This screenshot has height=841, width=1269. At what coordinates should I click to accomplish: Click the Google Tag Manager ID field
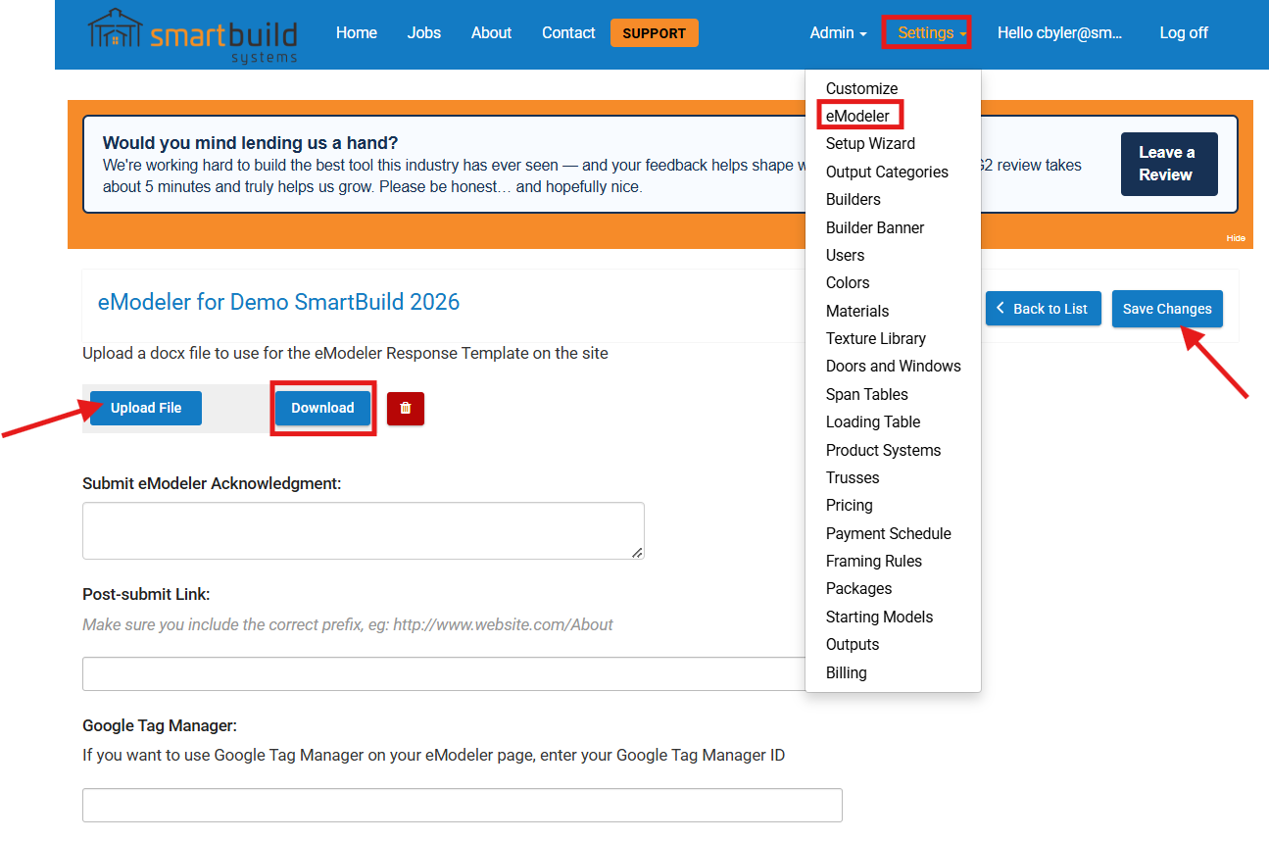tap(463, 805)
